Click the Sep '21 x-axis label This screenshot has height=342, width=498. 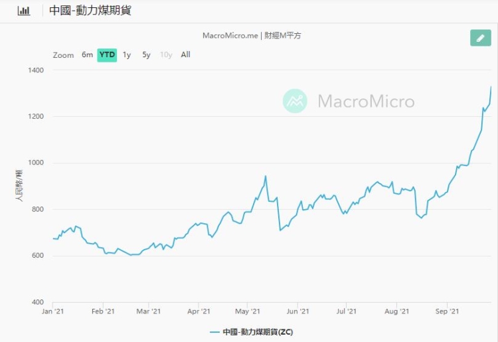tap(448, 311)
